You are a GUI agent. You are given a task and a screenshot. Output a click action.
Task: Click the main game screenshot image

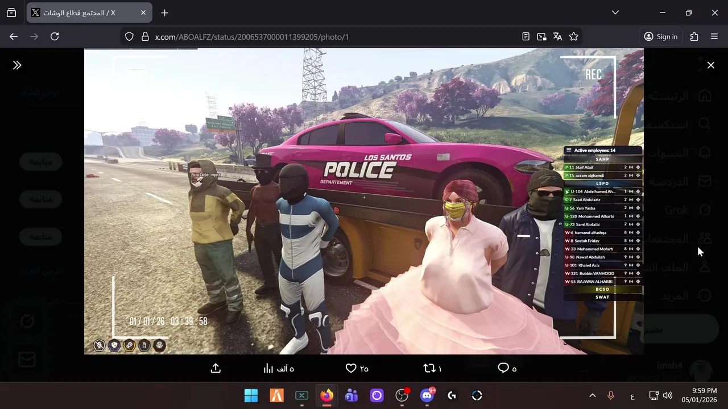364,201
